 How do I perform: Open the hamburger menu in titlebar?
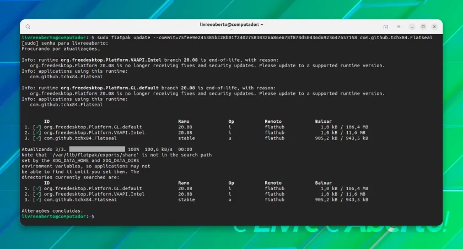(x=399, y=26)
